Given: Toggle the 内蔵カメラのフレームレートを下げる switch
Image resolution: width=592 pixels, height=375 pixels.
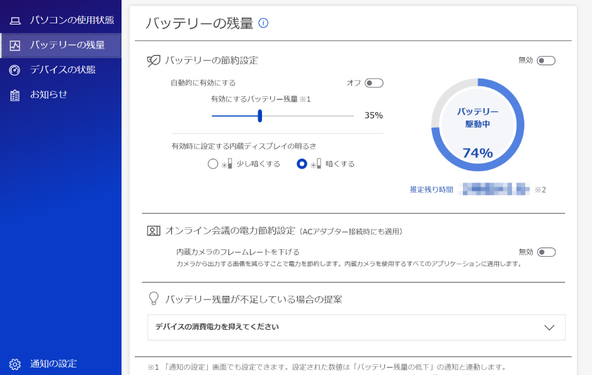Looking at the screenshot, I should 545,252.
